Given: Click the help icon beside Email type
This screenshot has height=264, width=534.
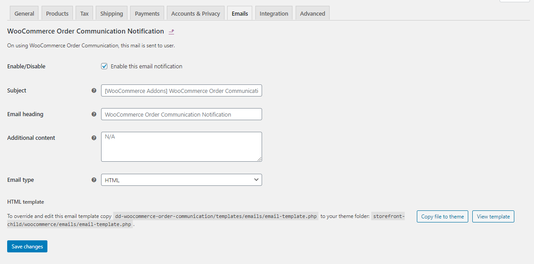Looking at the screenshot, I should [x=94, y=180].
